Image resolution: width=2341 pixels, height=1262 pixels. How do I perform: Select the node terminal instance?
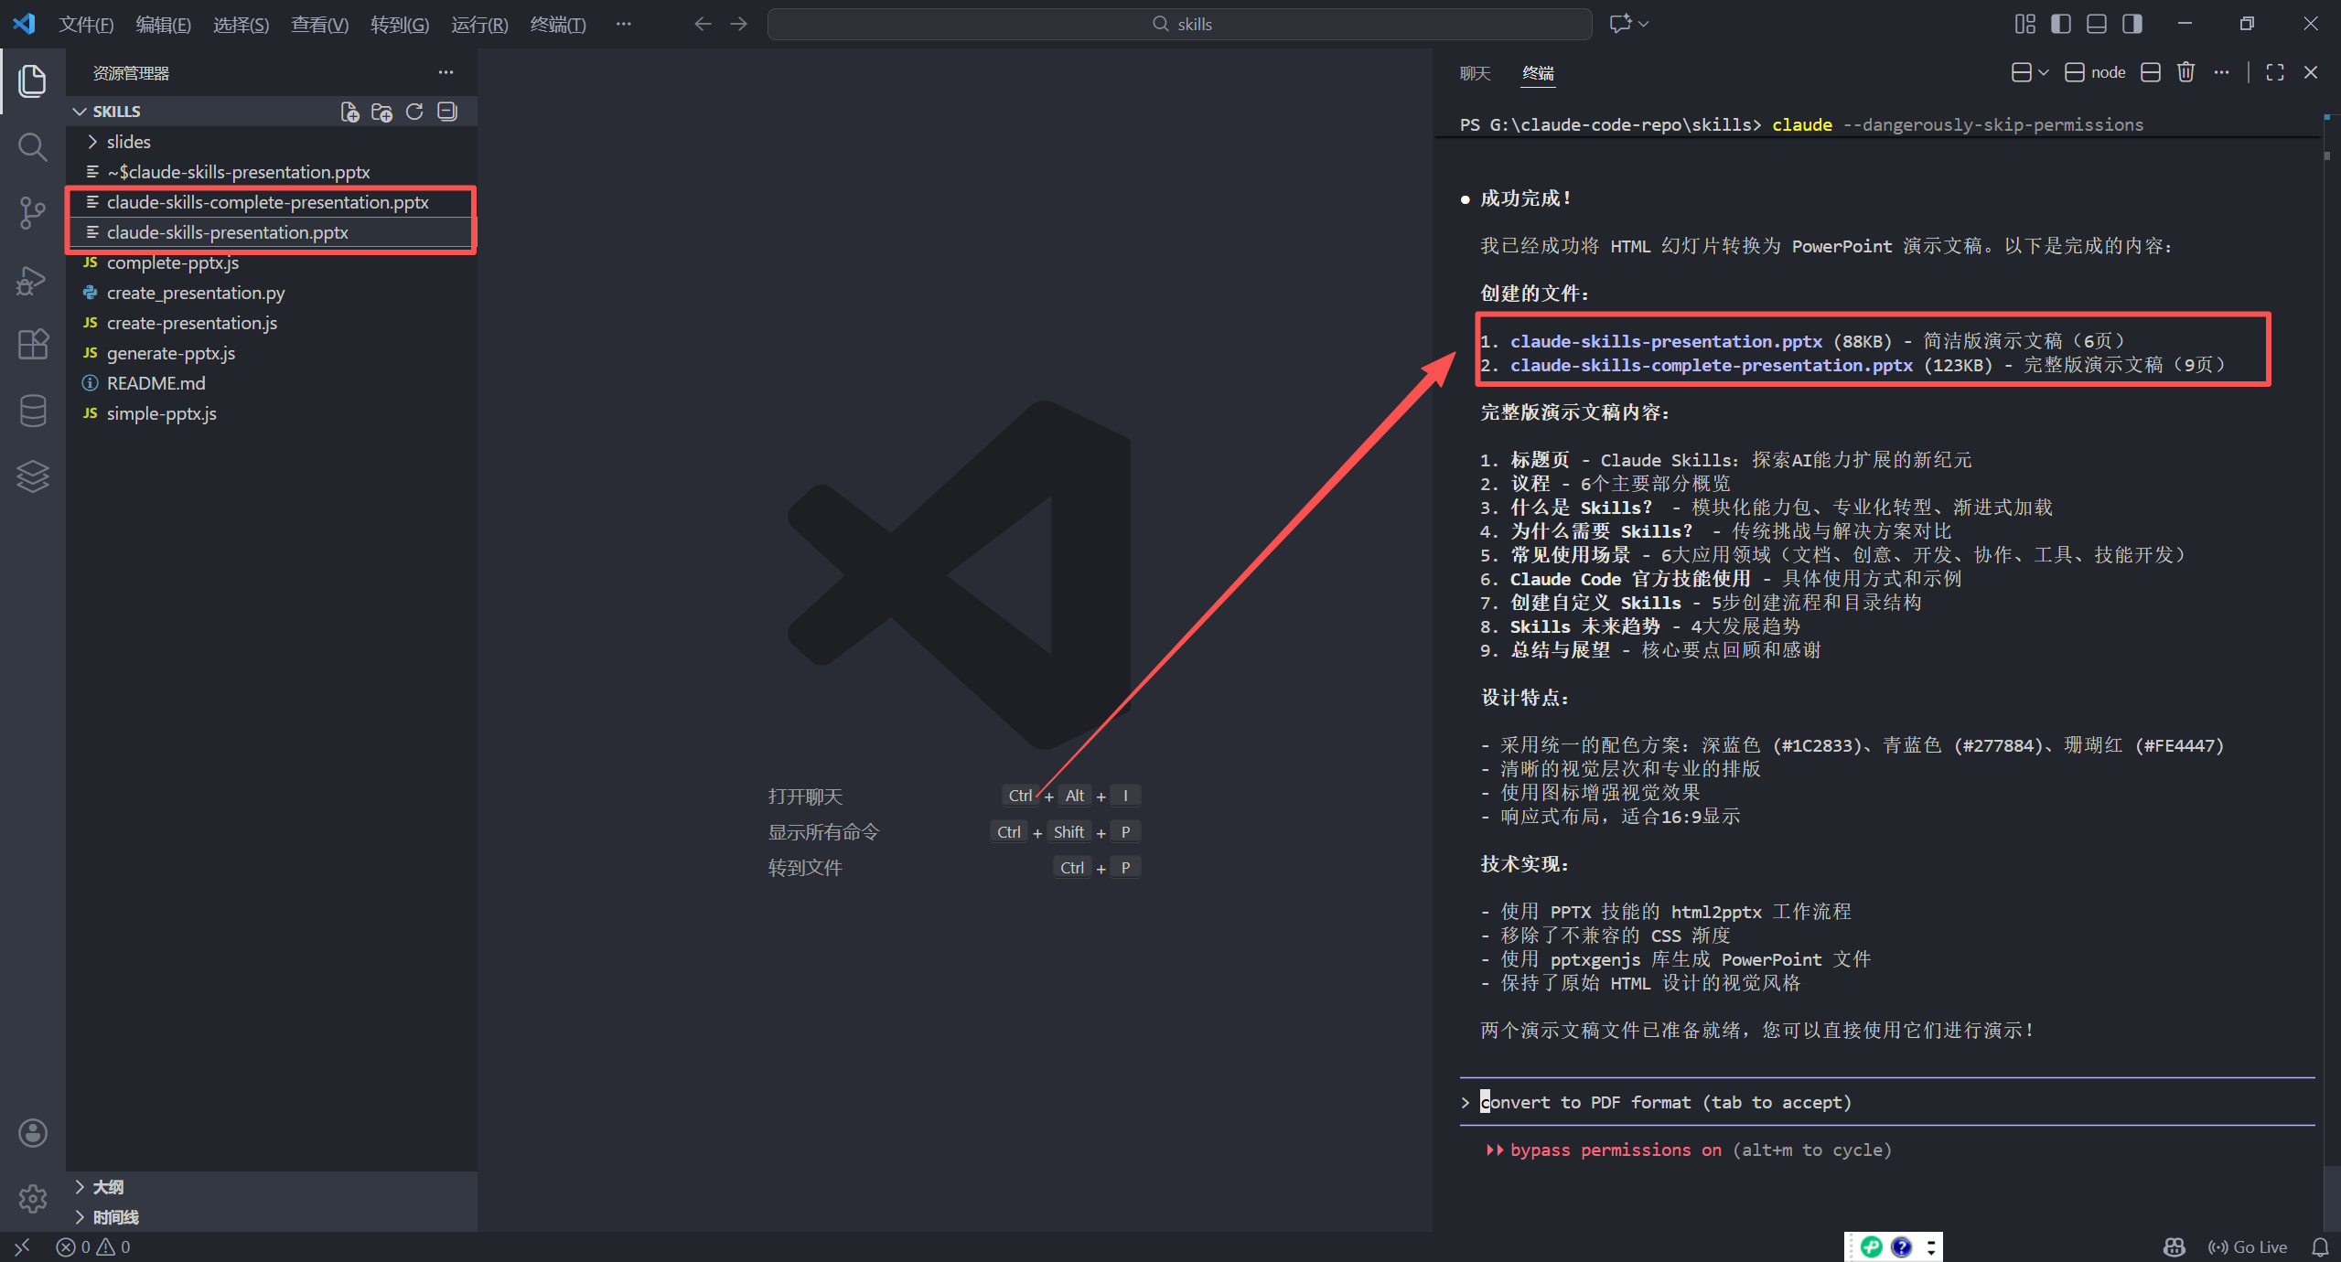(2095, 72)
